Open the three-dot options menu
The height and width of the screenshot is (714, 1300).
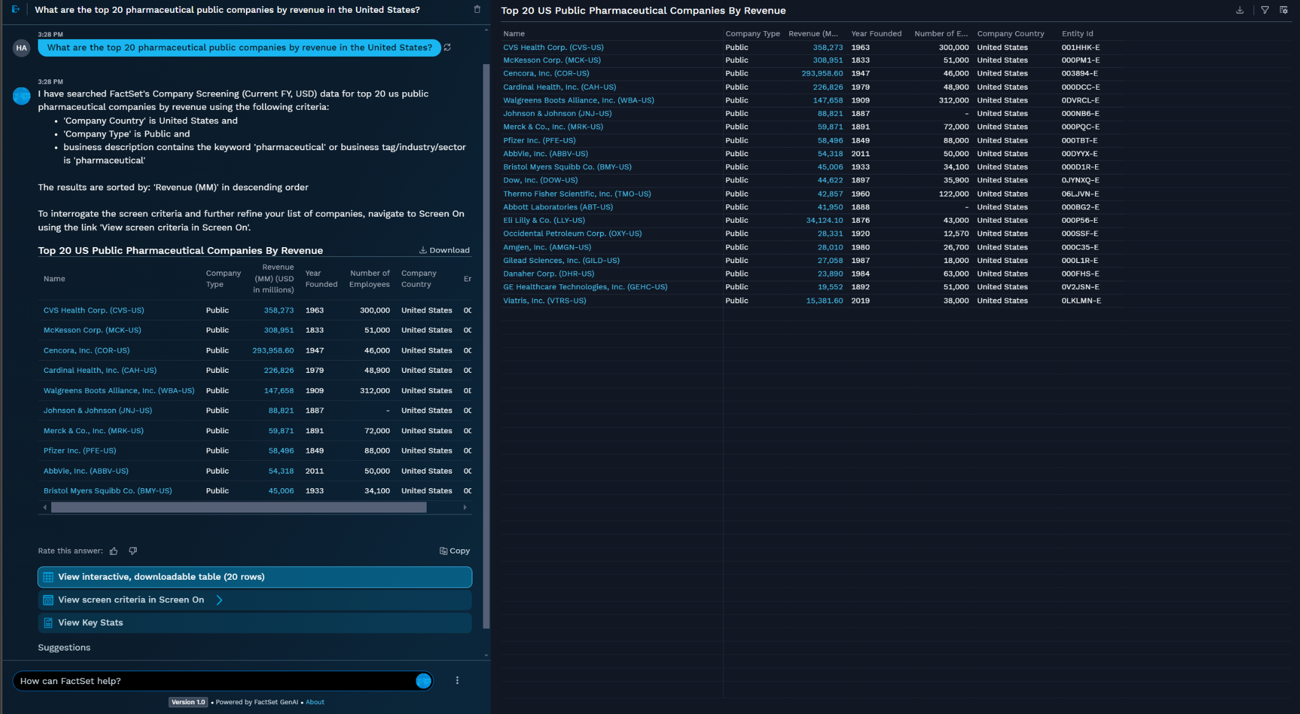tap(457, 680)
